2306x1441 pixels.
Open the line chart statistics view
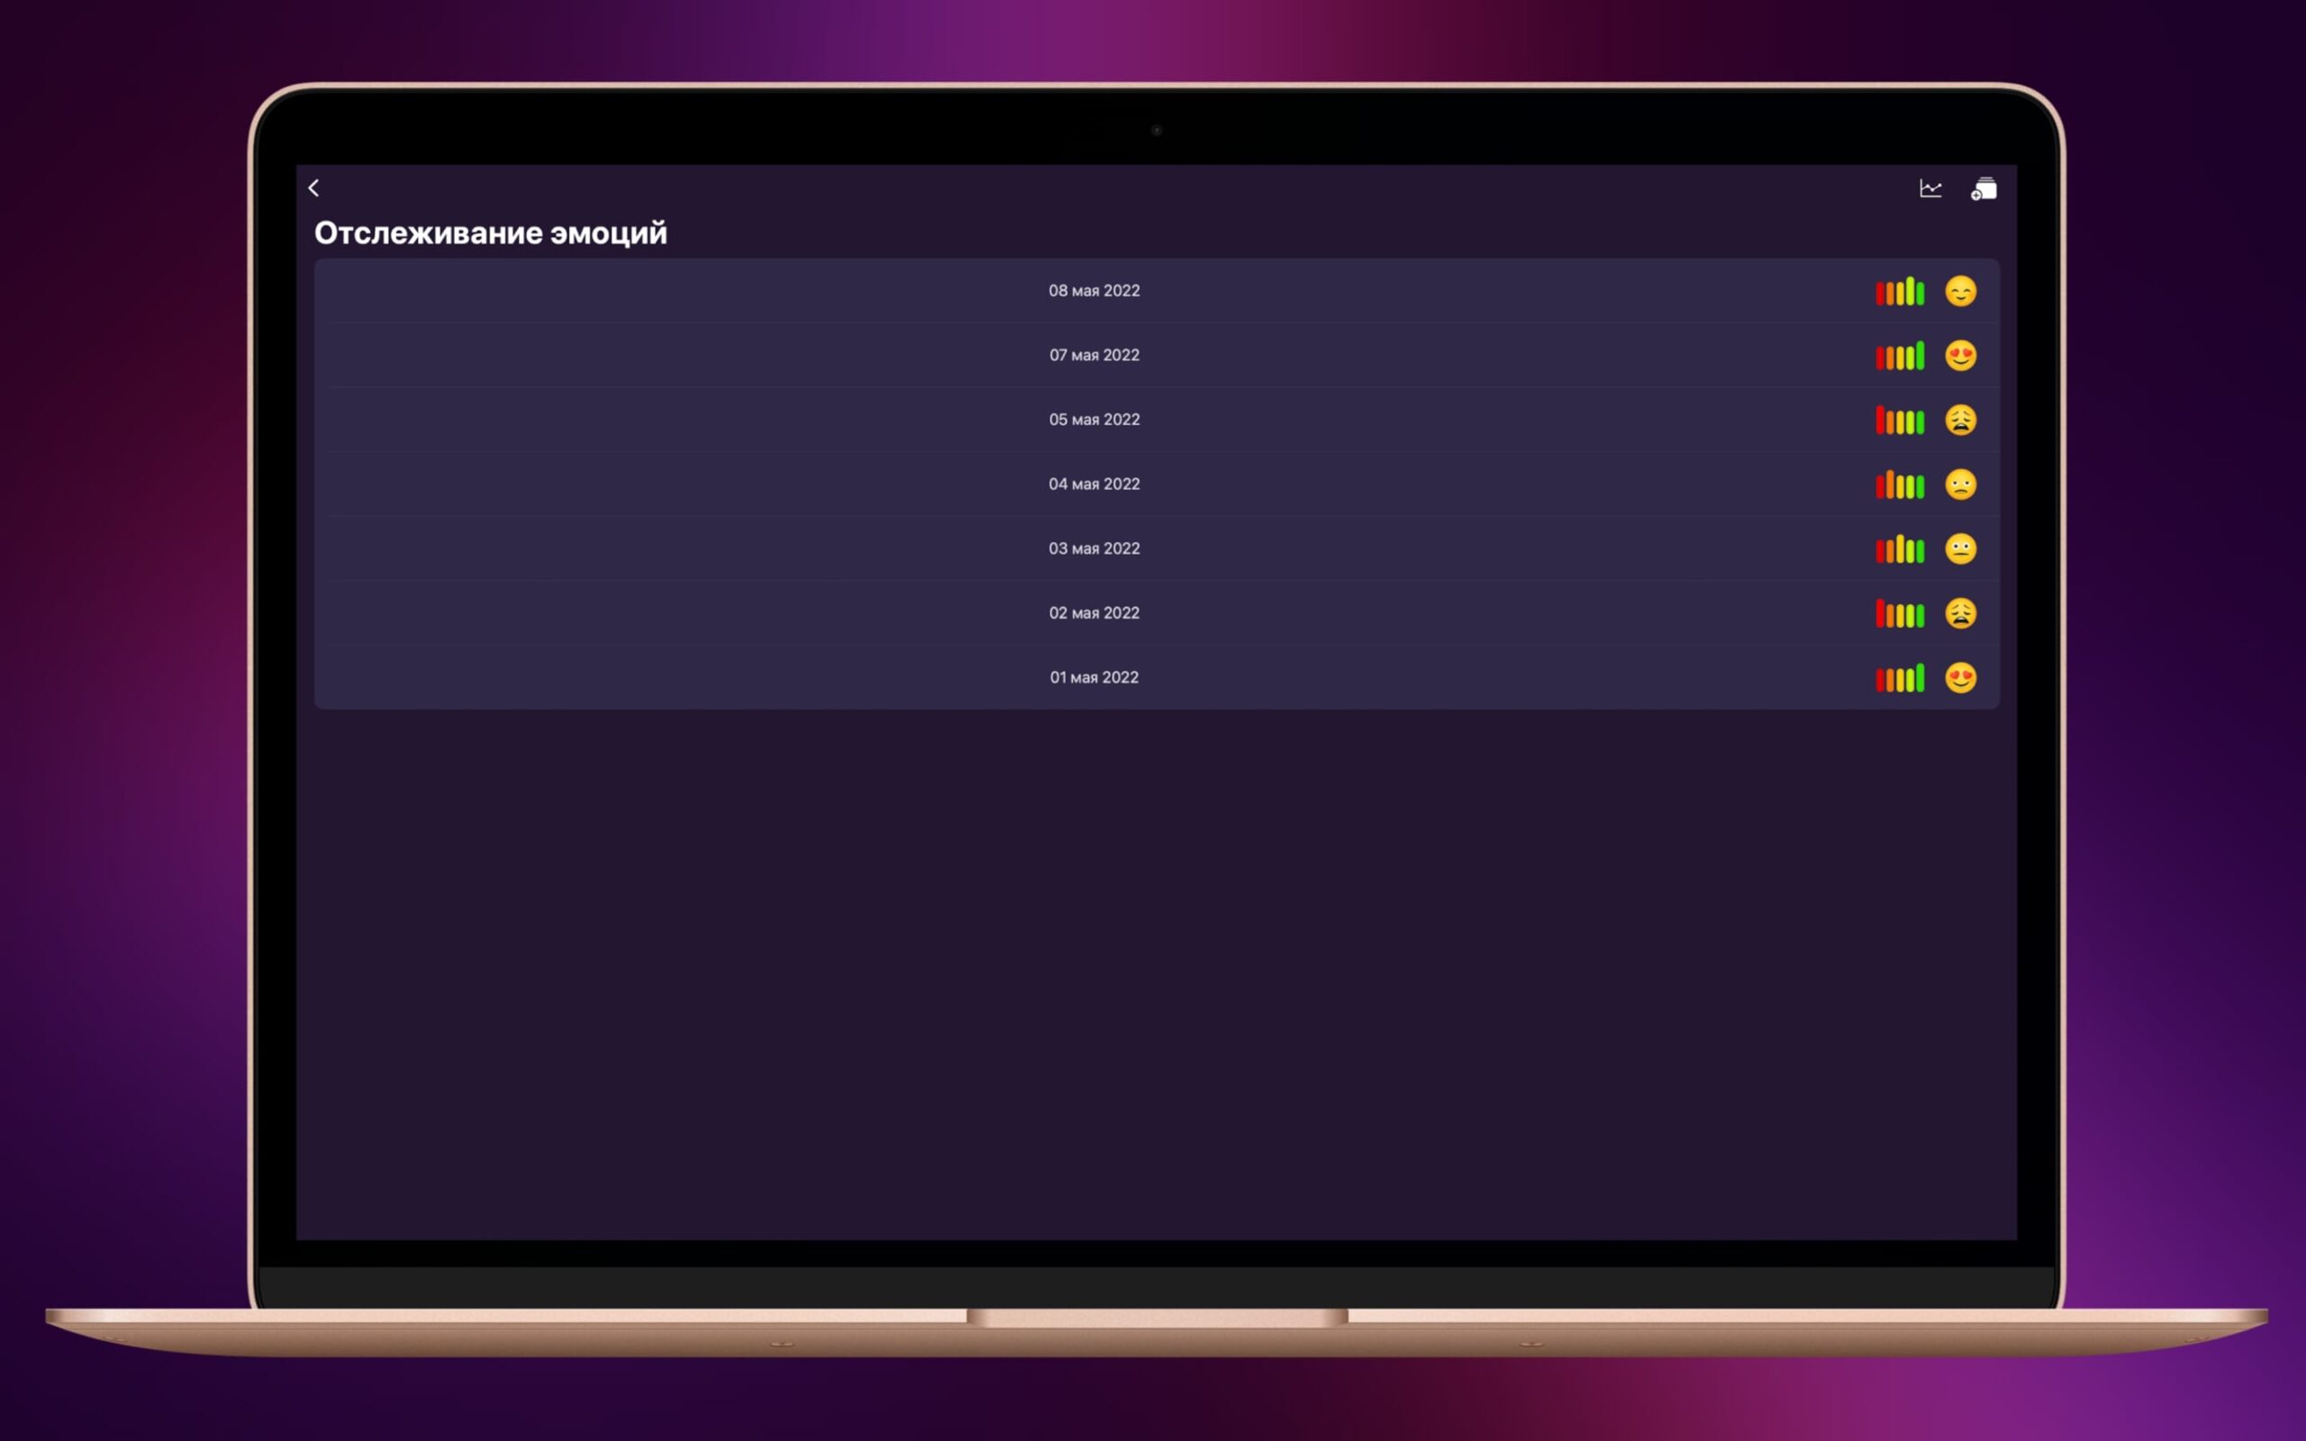(1929, 189)
